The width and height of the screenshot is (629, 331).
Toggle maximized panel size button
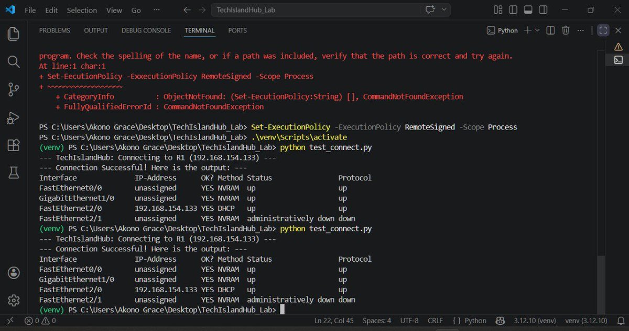click(603, 30)
